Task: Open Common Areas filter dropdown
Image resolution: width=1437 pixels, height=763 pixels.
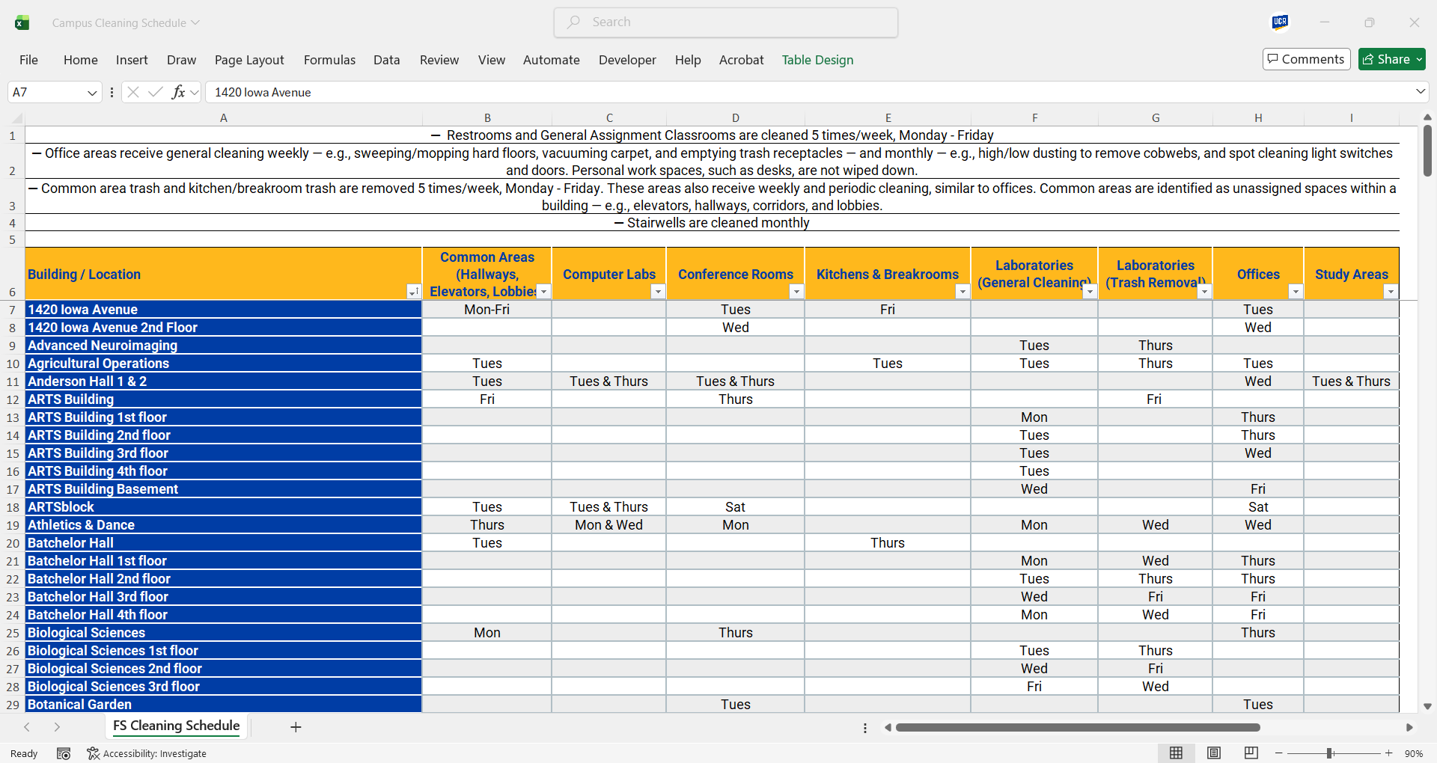Action: [x=544, y=292]
